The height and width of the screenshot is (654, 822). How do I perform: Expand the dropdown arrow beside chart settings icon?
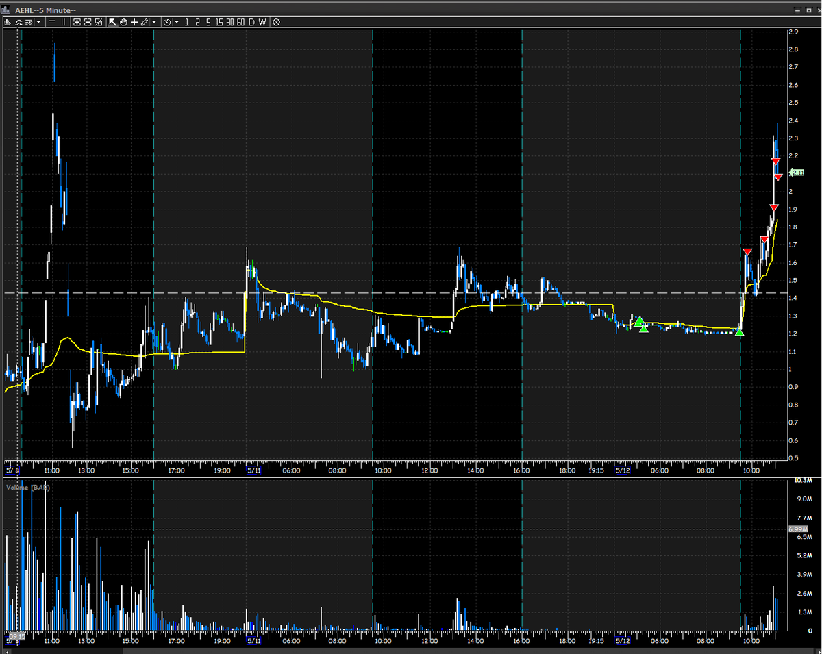point(38,22)
